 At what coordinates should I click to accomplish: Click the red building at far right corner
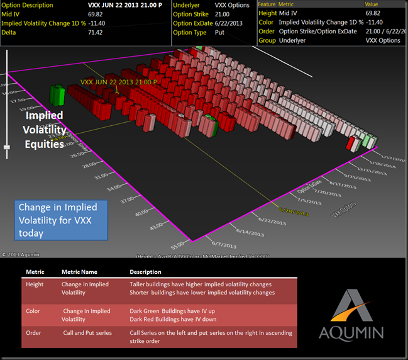[x=350, y=143]
